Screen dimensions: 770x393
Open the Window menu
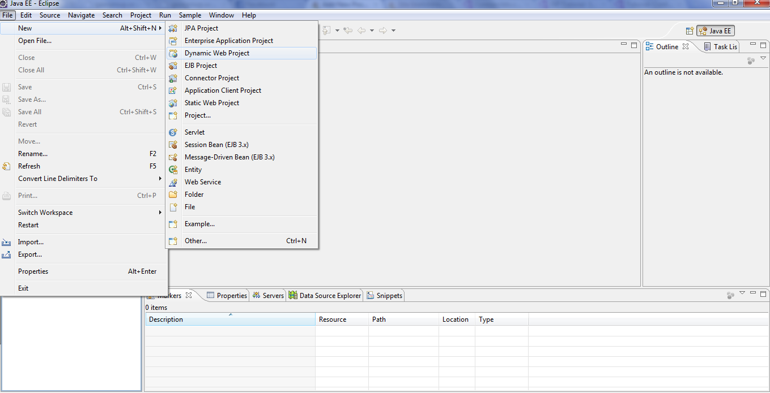[x=221, y=15]
